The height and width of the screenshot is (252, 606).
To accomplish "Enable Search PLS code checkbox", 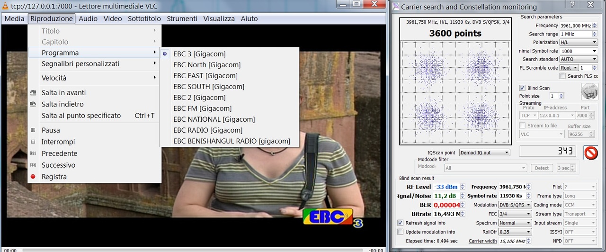I will (562, 76).
